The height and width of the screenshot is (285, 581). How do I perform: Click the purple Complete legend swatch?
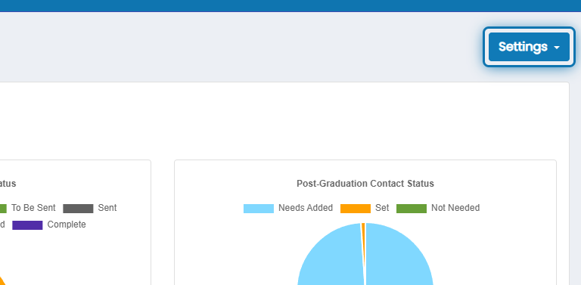(x=27, y=225)
